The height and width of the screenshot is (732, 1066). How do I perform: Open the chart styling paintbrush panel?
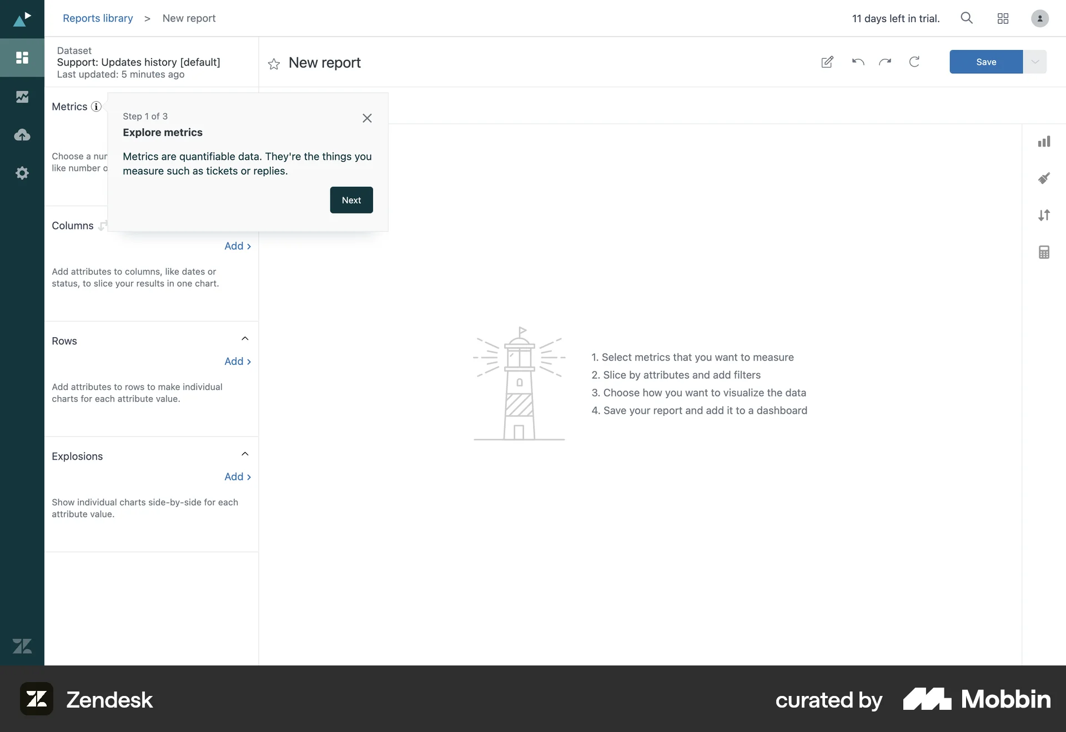pos(1044,178)
